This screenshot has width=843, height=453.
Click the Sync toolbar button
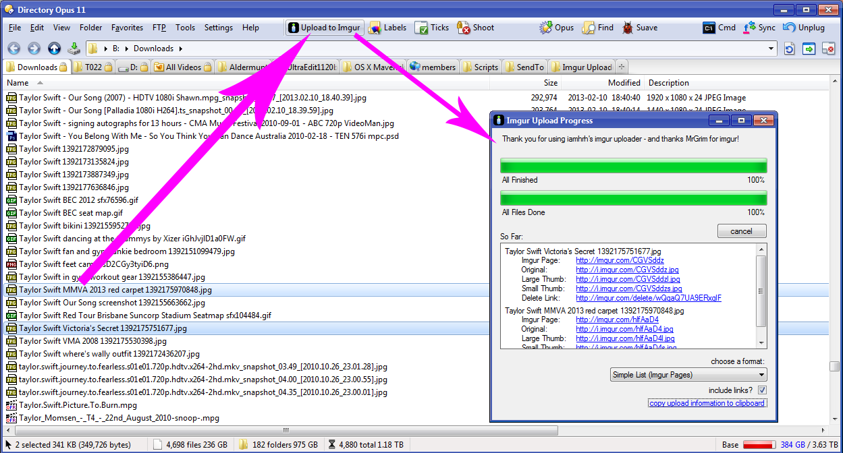759,28
